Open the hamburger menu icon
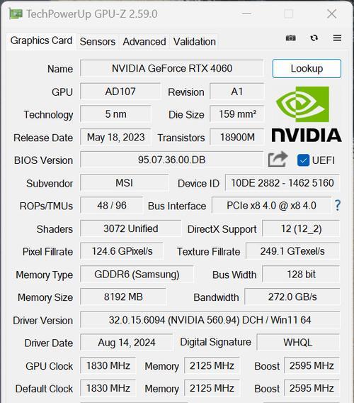 coord(337,38)
